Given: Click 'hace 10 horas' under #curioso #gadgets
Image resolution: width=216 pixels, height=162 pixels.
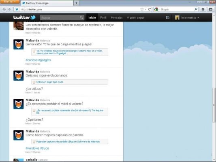Looking at the screenshot, I should click(x=33, y=64).
